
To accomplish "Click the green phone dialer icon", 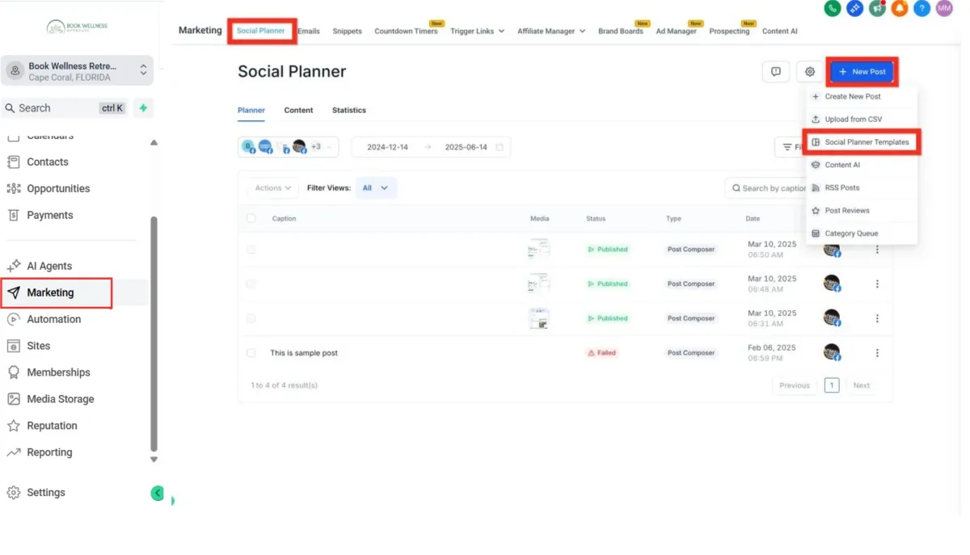I will (x=833, y=8).
